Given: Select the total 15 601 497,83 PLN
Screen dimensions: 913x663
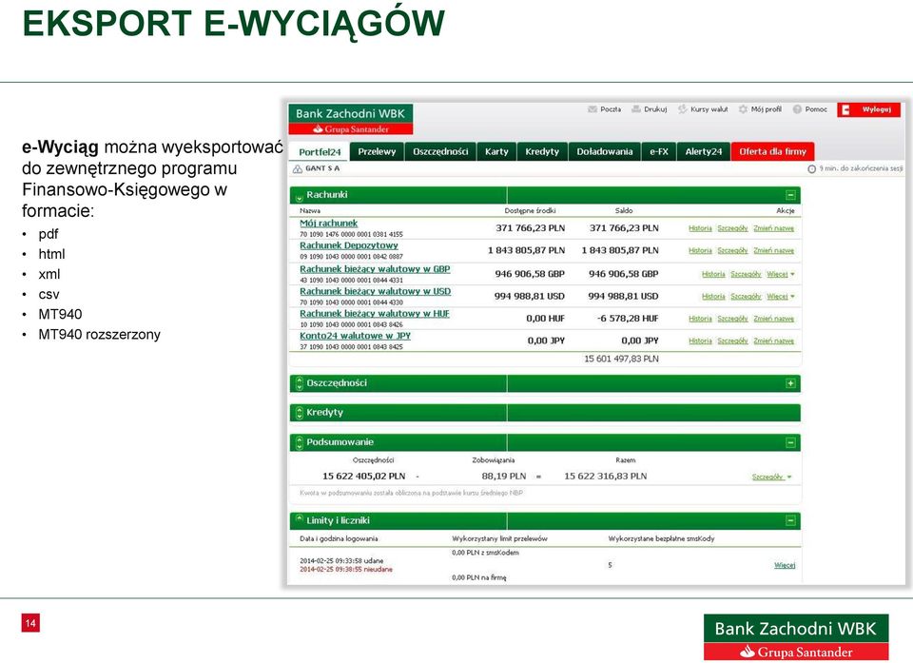Looking at the screenshot, I should pyautogui.click(x=621, y=359).
